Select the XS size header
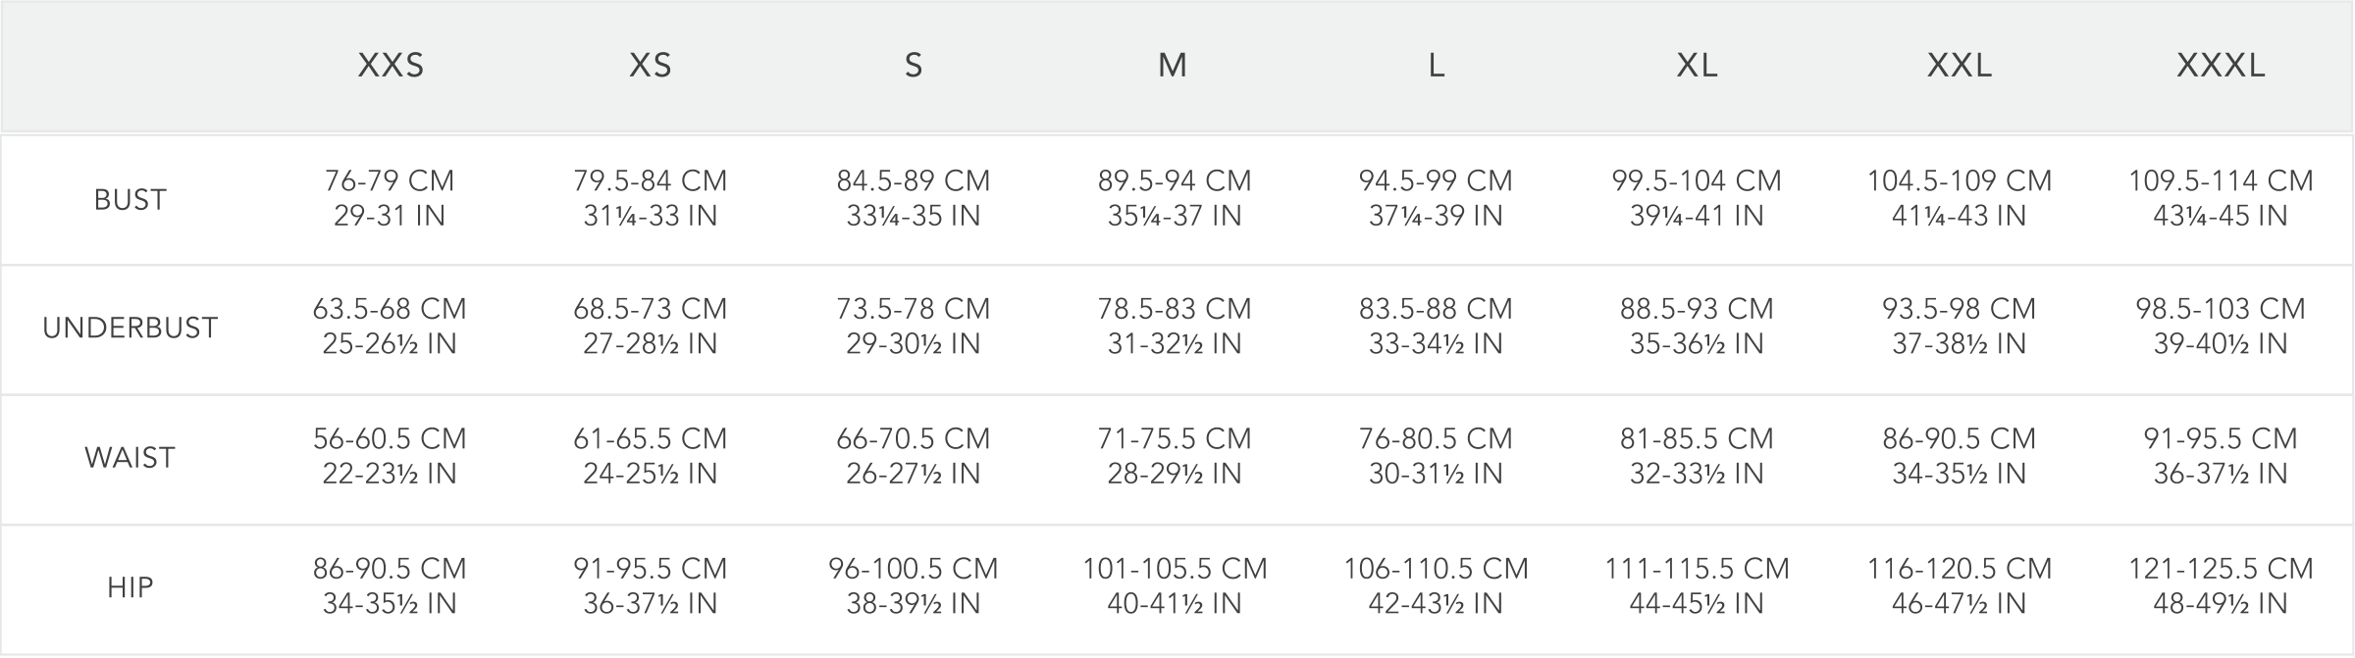Screen dimensions: 2355x658 (x=651, y=66)
